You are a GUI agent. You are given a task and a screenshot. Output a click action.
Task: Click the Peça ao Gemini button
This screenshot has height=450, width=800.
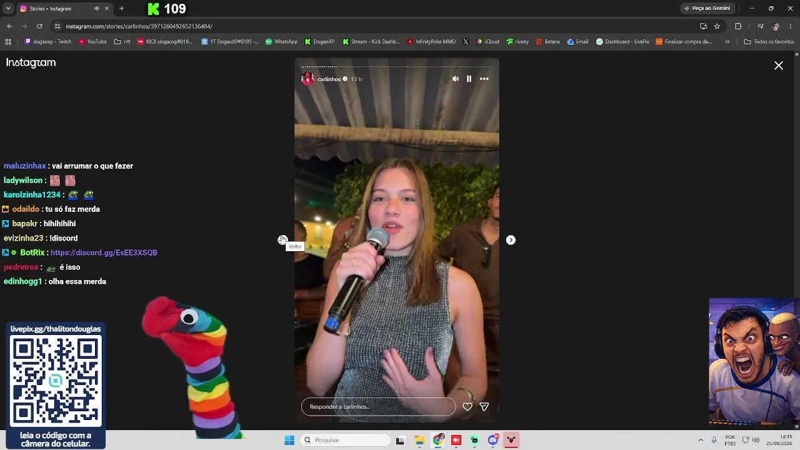pos(707,9)
